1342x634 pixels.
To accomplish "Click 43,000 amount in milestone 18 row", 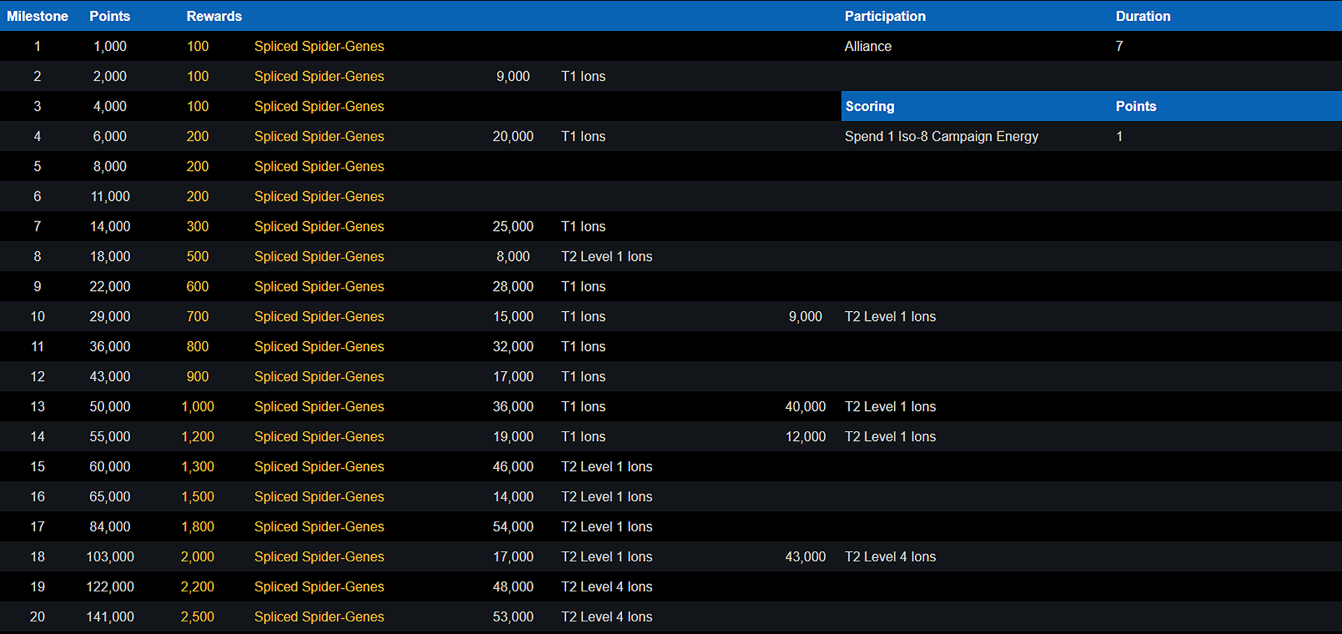I will click(805, 557).
